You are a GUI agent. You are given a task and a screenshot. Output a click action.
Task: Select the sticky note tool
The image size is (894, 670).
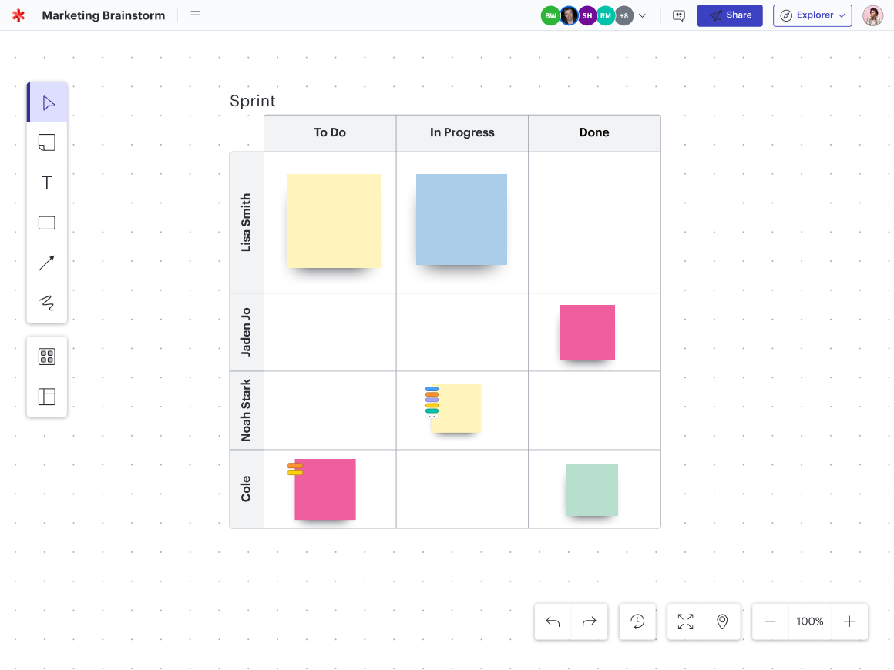point(47,142)
